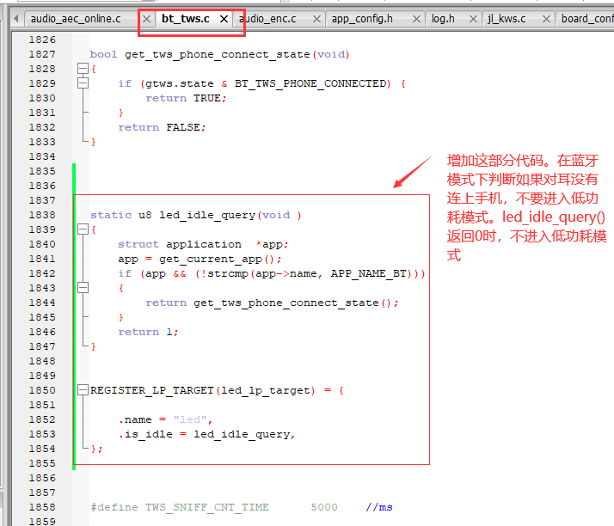Close the app_config.h tab
This screenshot has height=526, width=614.
[416, 19]
